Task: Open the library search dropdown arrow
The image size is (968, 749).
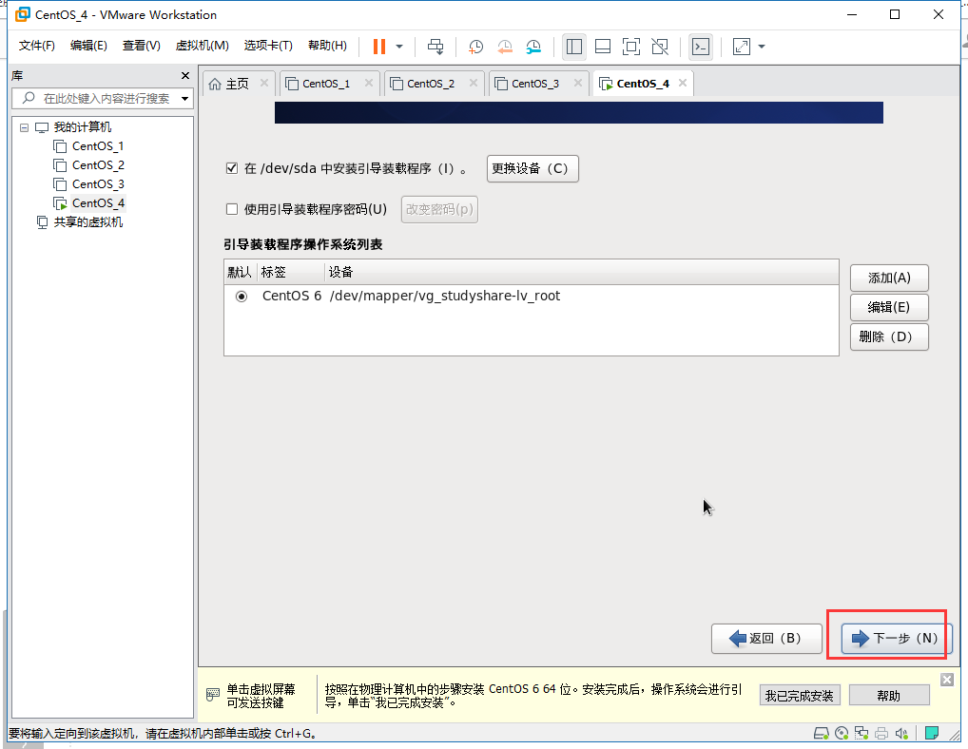Action: pos(184,99)
